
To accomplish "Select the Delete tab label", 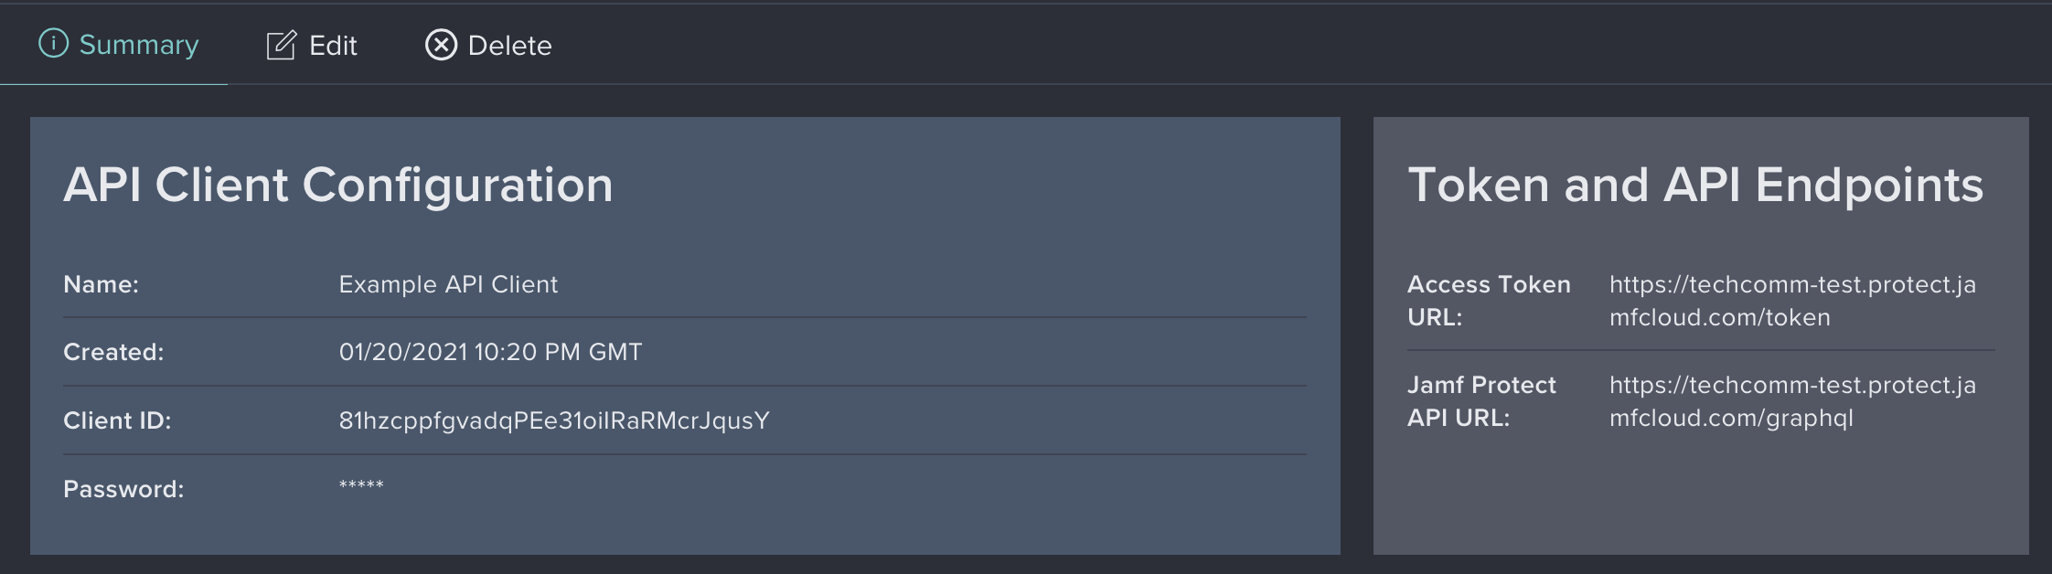I will tap(510, 46).
